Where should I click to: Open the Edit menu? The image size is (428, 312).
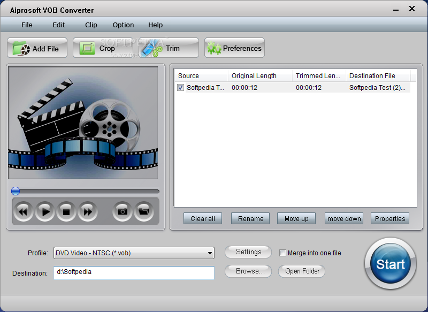coord(59,25)
